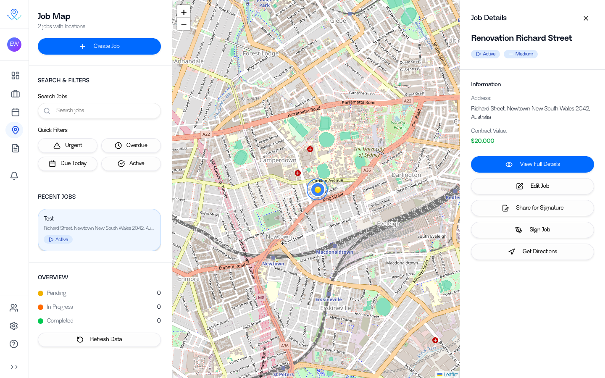Open the settings gear icon
Image resolution: width=605 pixels, height=378 pixels.
click(14, 326)
